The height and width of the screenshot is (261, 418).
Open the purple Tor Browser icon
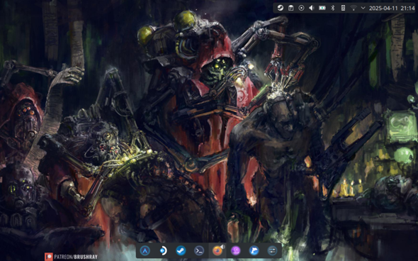[x=236, y=250]
